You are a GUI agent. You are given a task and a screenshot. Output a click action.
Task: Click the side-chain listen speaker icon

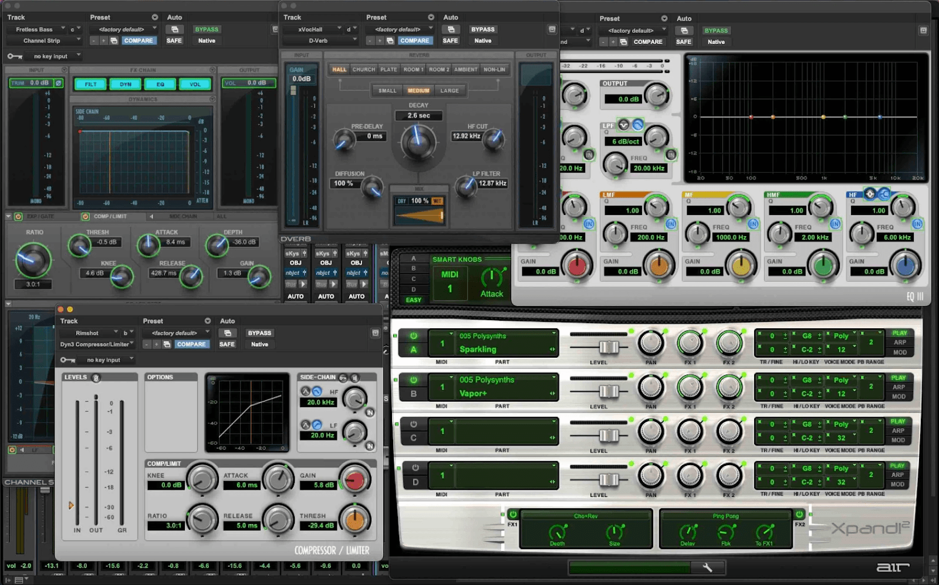click(354, 377)
